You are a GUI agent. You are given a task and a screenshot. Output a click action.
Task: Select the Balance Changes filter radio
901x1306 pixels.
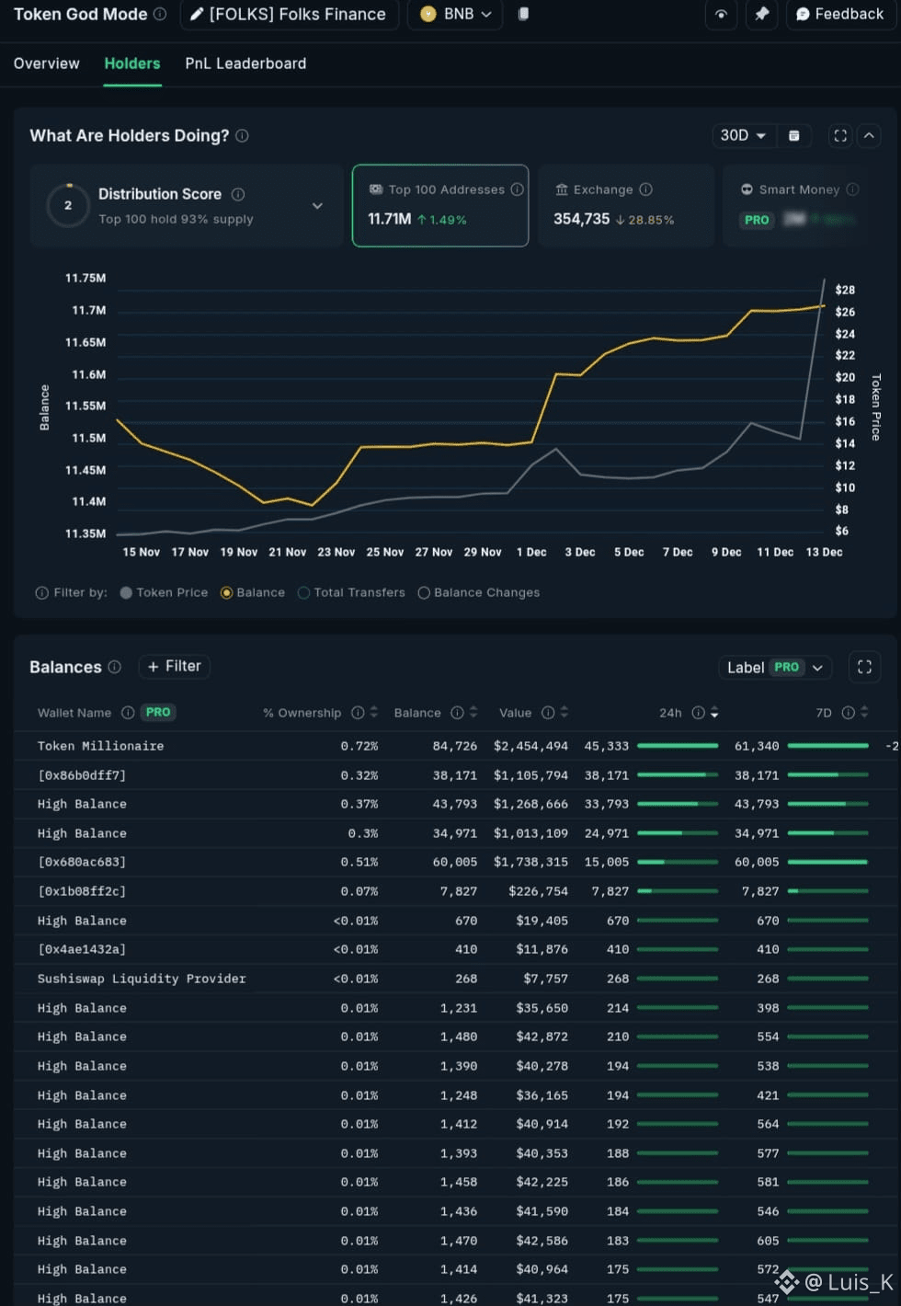pyautogui.click(x=424, y=593)
